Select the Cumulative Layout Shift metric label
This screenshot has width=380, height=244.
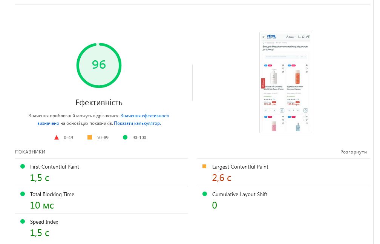coord(239,194)
